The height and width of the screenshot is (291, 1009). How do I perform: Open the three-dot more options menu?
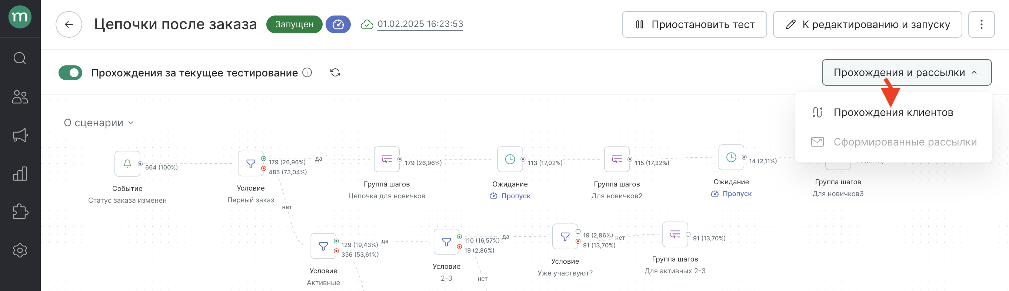981,24
